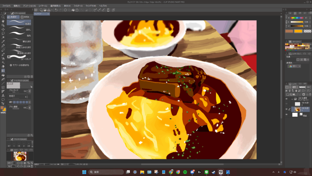
Task: Toggle visibility of the selected painting layer
Action: [x=286, y=109]
